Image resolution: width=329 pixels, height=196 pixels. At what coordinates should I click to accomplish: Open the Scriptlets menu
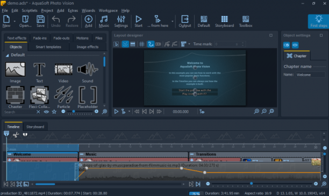point(30,11)
